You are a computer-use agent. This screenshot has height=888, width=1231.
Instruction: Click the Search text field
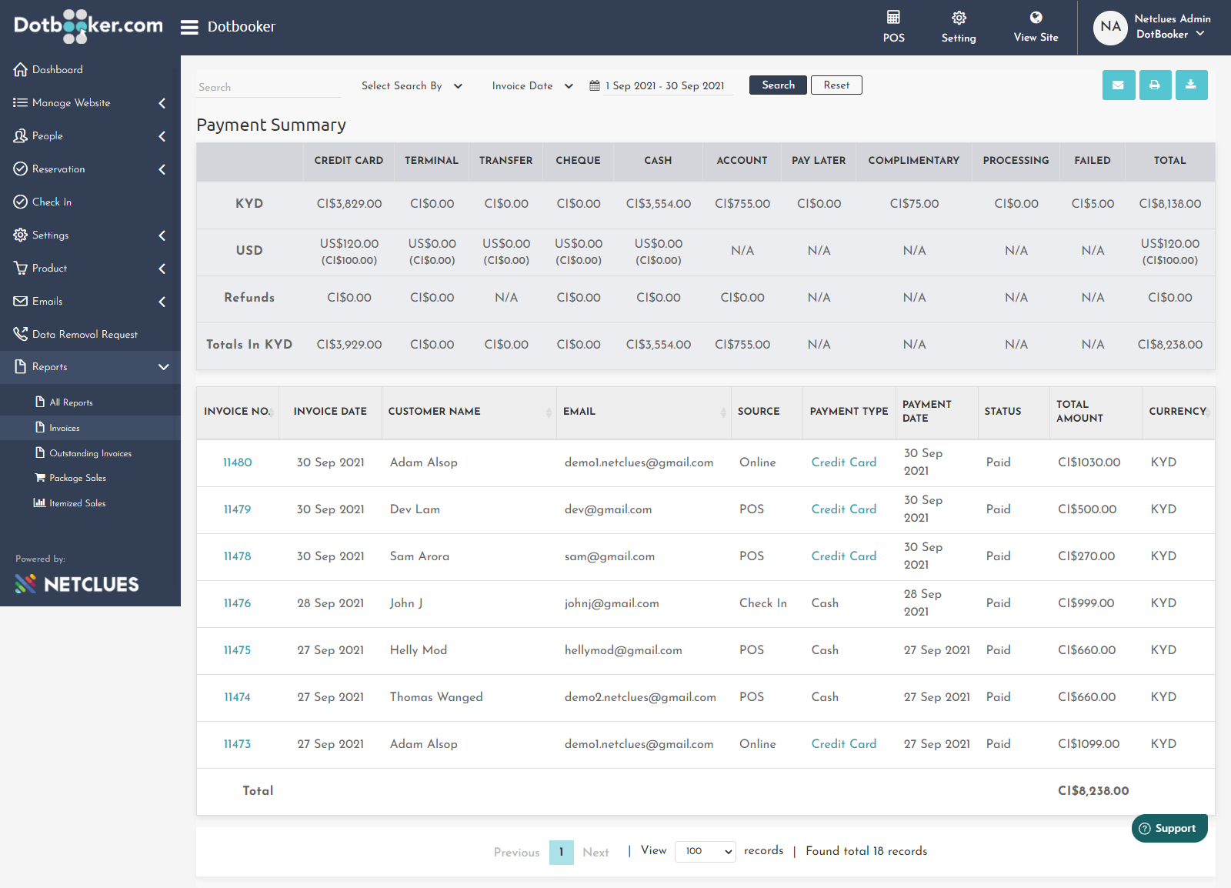point(268,87)
